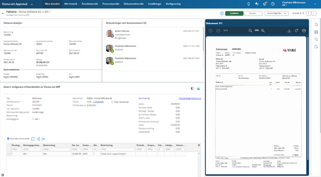Image resolution: width=321 pixels, height=177 pixels.
Task: Uncheck 'Visa bara mina rader' checkbox
Action: 8,139
